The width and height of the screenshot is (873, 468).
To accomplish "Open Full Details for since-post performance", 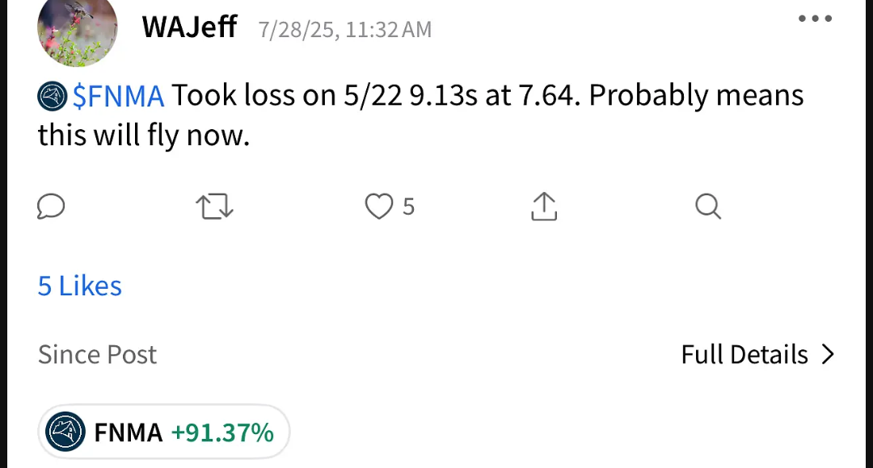I will coord(757,354).
